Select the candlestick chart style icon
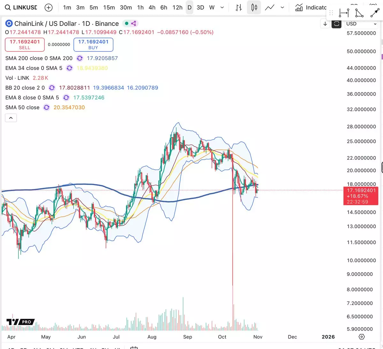 [254, 8]
